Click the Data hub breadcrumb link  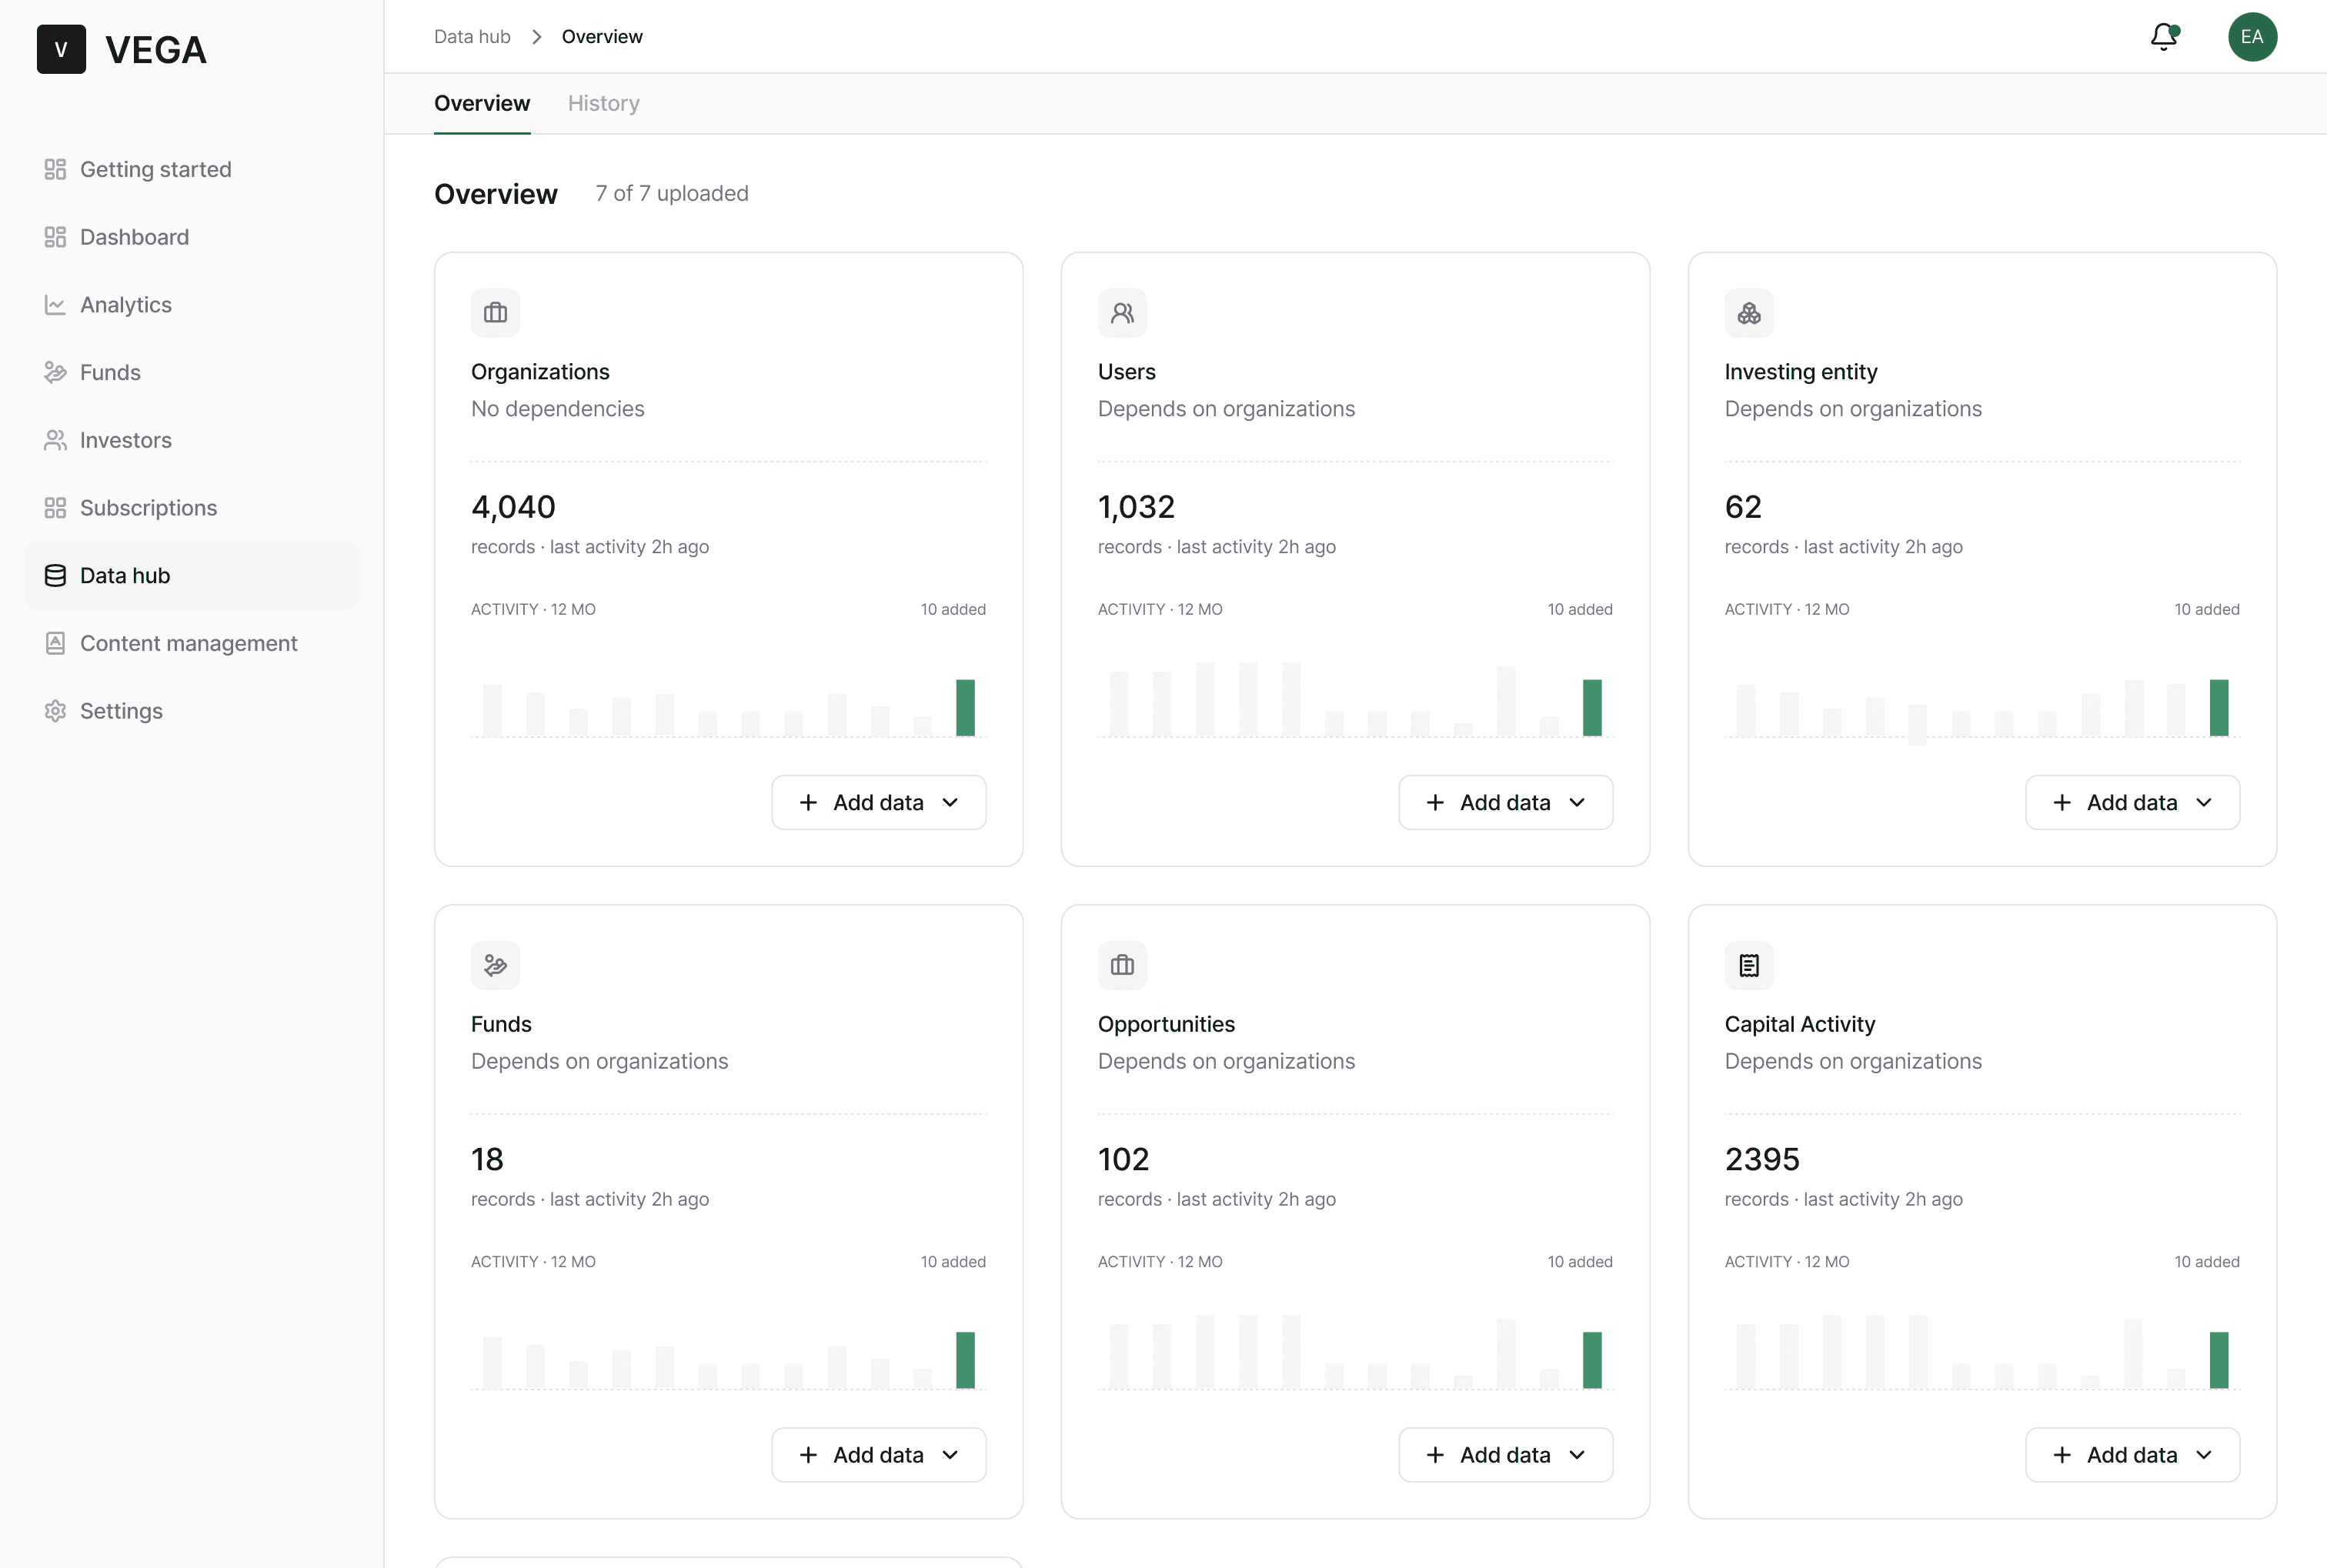point(472,37)
